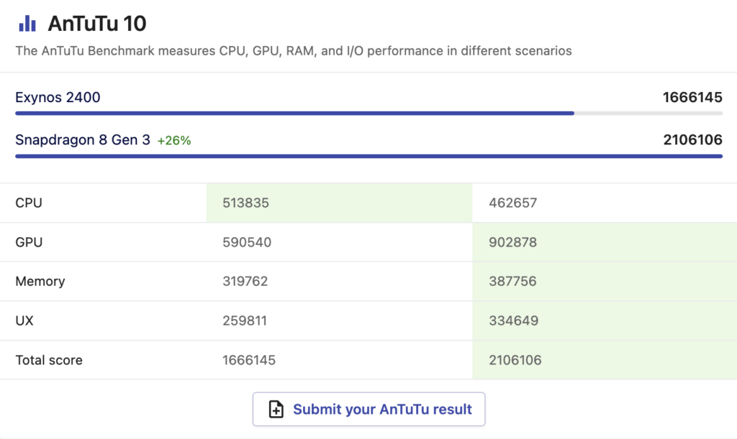Click the green +26% percentage indicator
The height and width of the screenshot is (439, 737).
click(174, 140)
